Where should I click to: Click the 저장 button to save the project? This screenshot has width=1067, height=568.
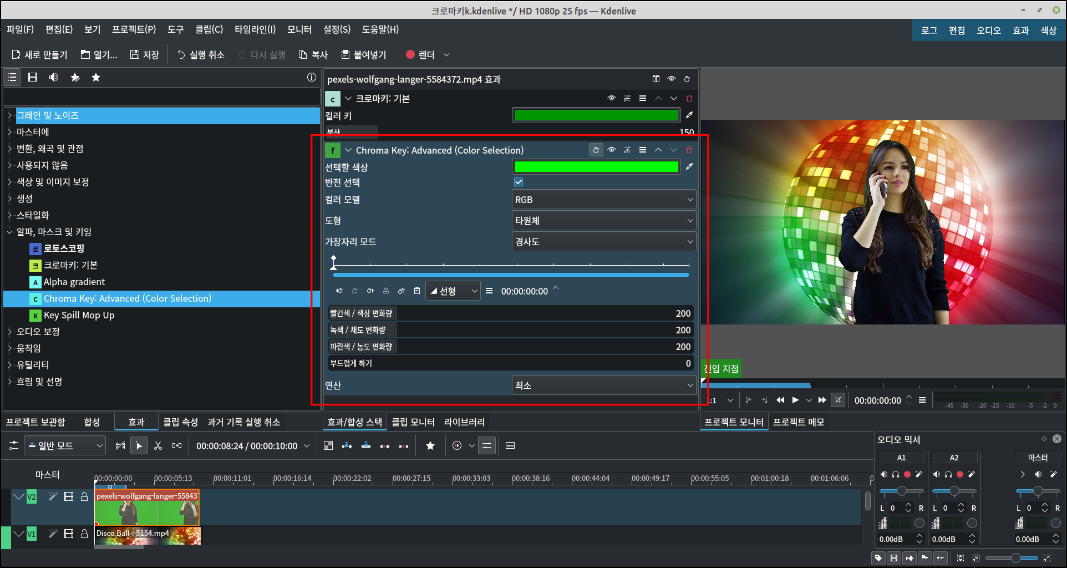pyautogui.click(x=144, y=54)
